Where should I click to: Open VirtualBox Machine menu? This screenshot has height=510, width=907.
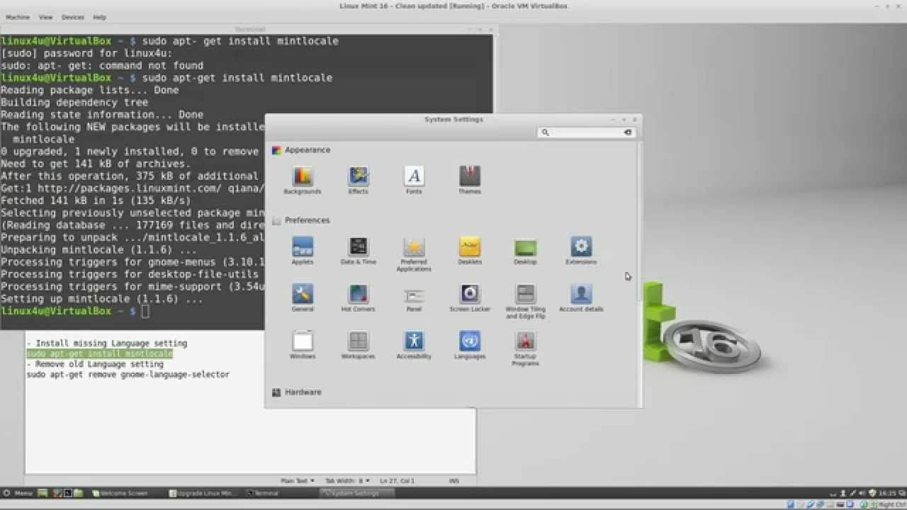(x=18, y=17)
